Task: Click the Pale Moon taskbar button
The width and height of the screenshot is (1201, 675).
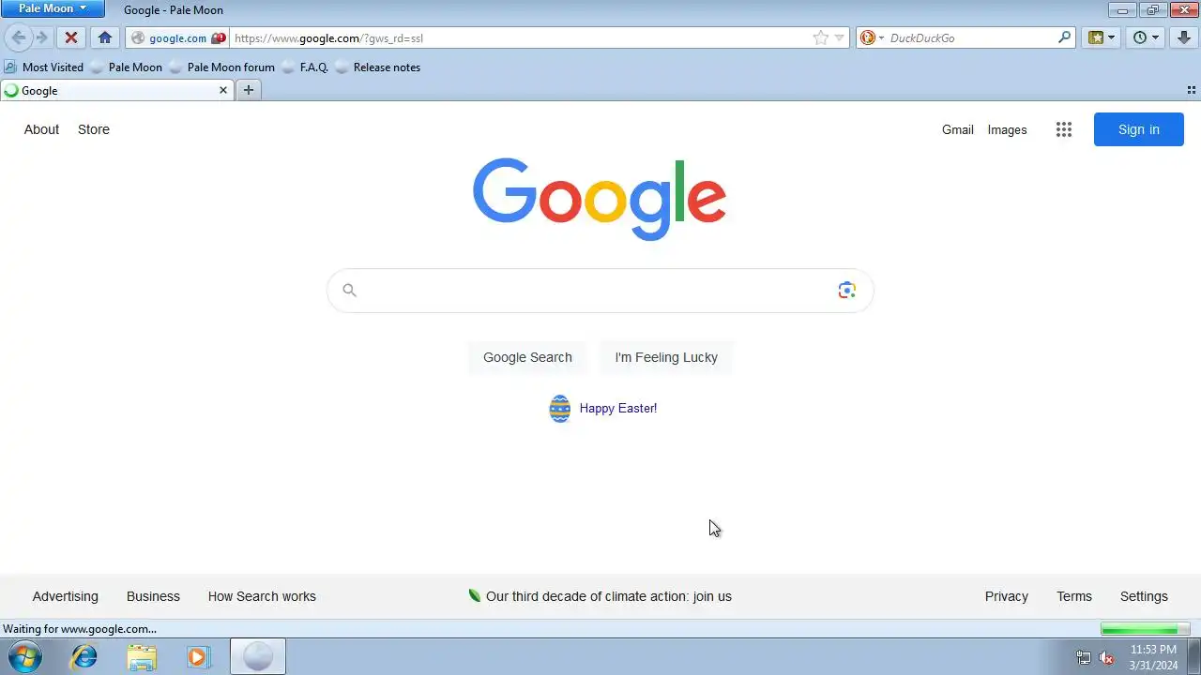Action: 258,656
